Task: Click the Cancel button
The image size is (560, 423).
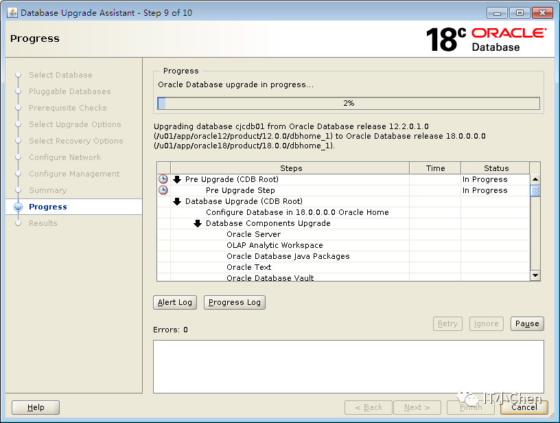Action: point(524,407)
